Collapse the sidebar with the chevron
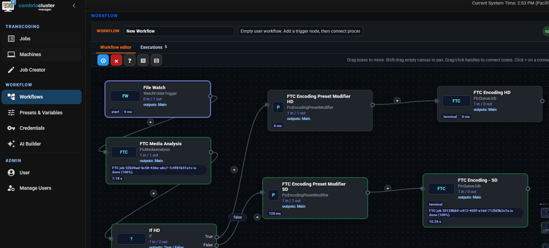Screen dimensions: 549x248 coord(74,6)
